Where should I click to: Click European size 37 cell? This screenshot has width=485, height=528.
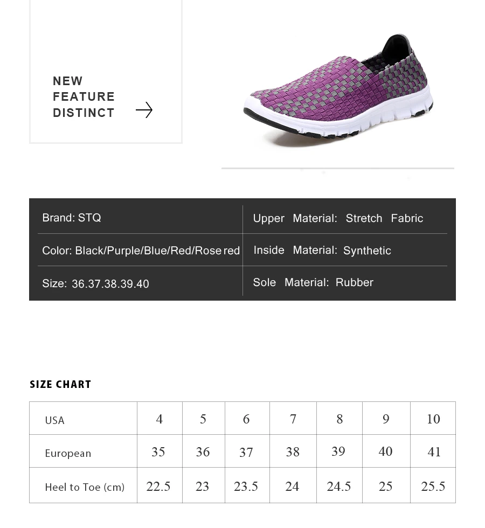pos(246,453)
